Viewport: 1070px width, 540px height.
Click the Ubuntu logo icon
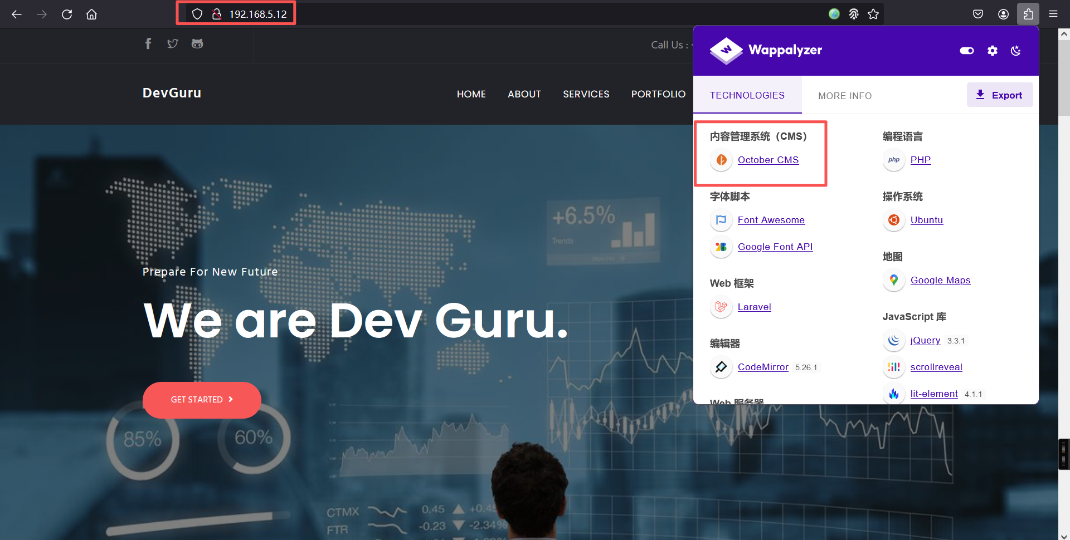894,220
